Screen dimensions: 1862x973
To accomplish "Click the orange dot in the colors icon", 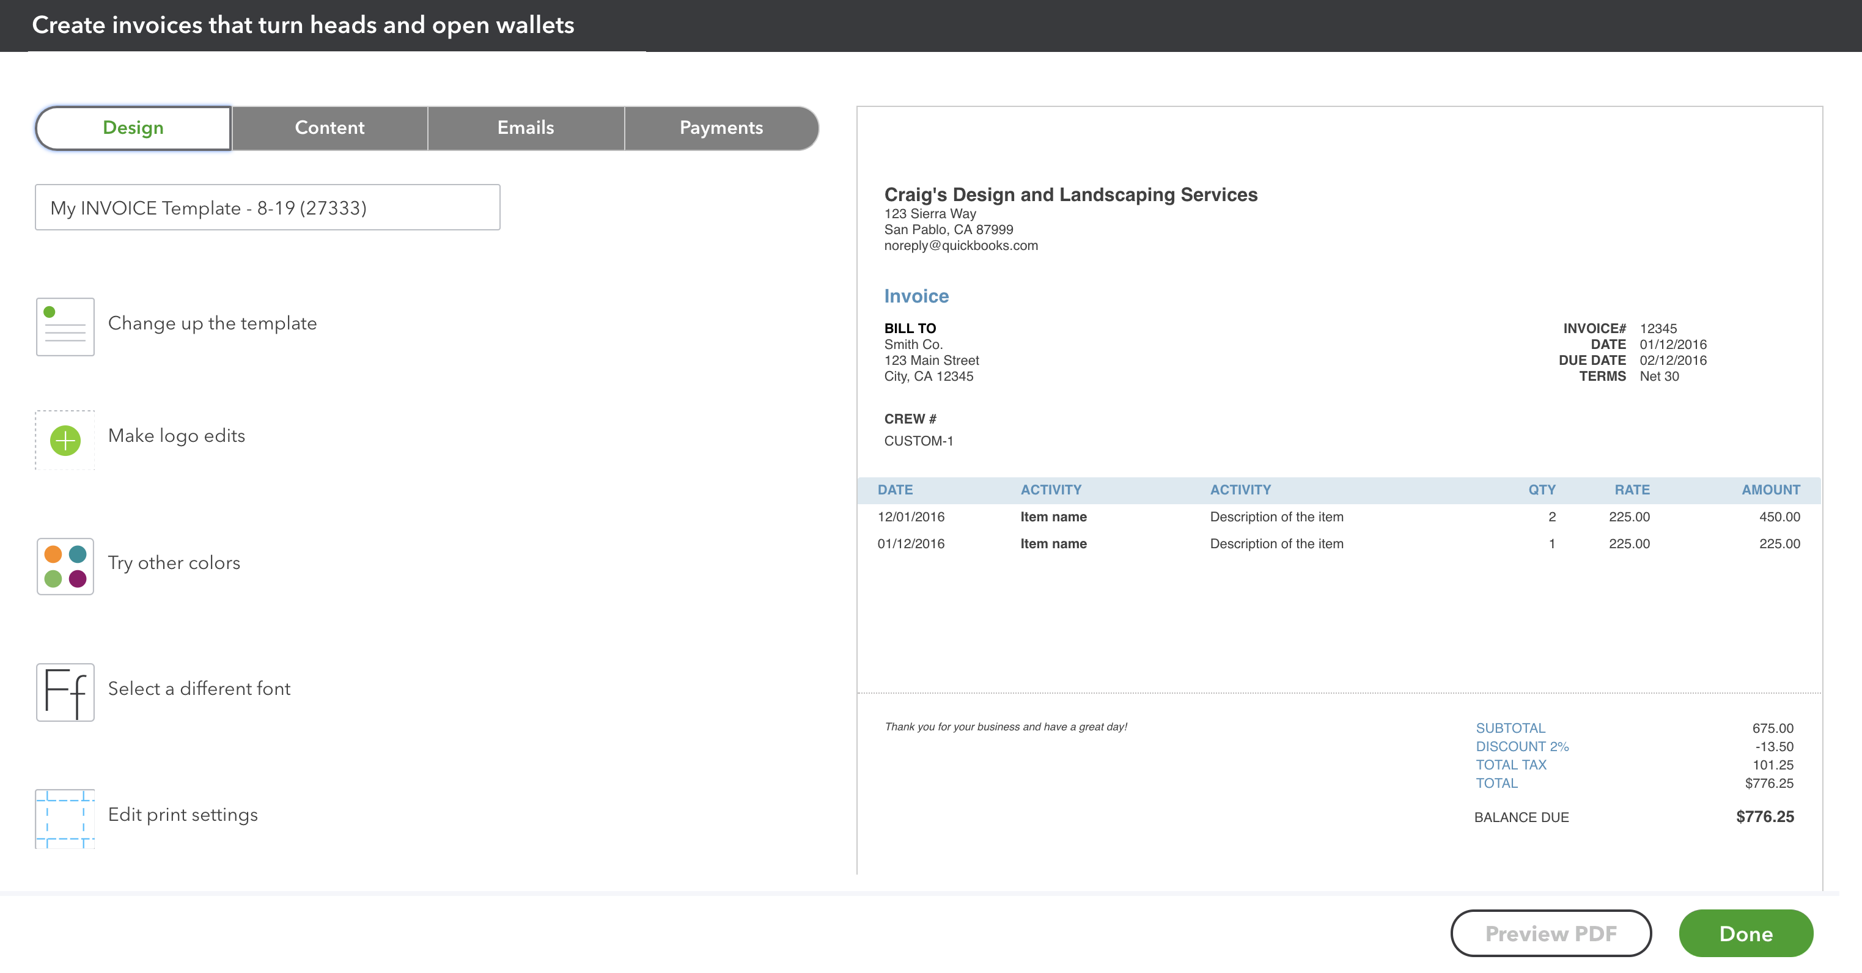I will pos(53,554).
